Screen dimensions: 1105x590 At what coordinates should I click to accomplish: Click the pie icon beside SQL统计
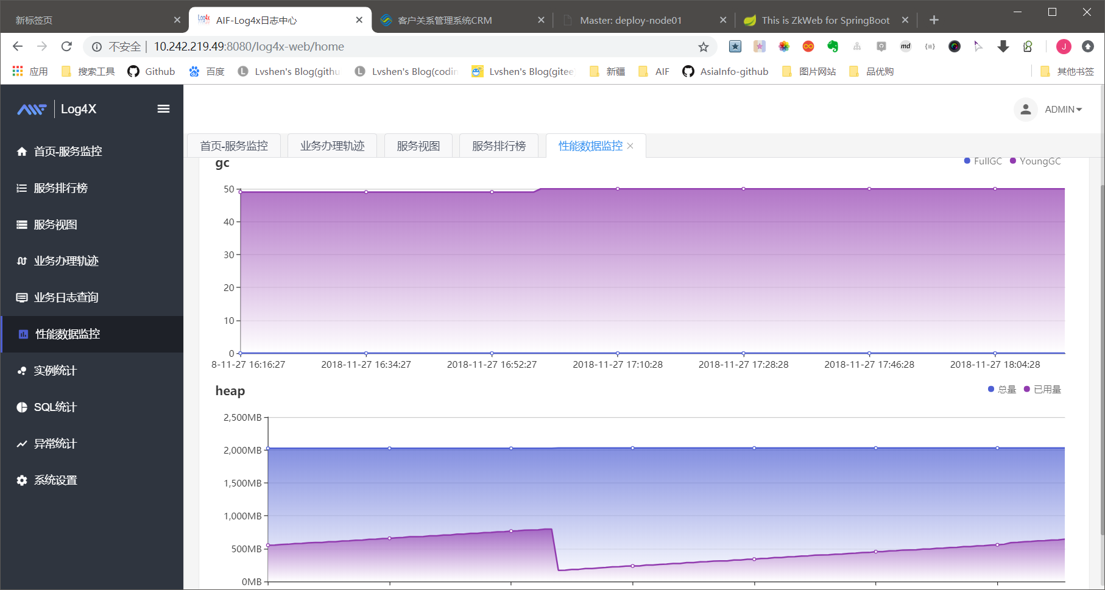[x=22, y=407]
